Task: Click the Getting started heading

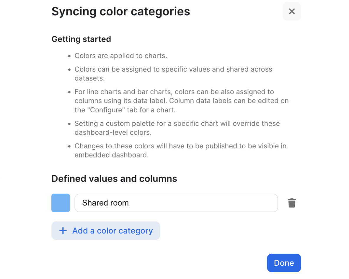Action: coord(81,39)
